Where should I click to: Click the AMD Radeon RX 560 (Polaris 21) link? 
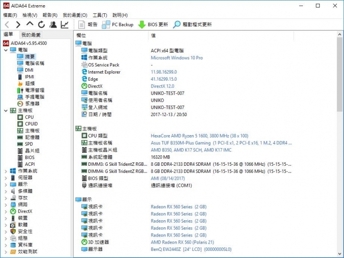(x=183, y=242)
